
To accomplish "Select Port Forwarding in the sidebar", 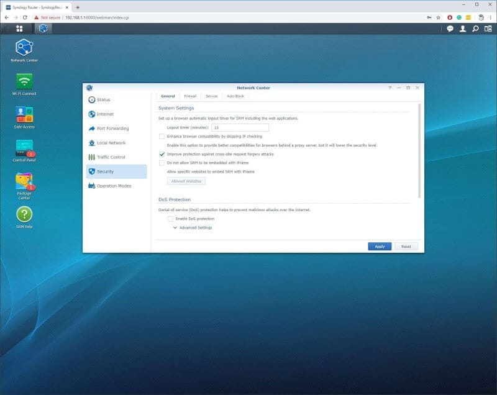I will [x=114, y=128].
